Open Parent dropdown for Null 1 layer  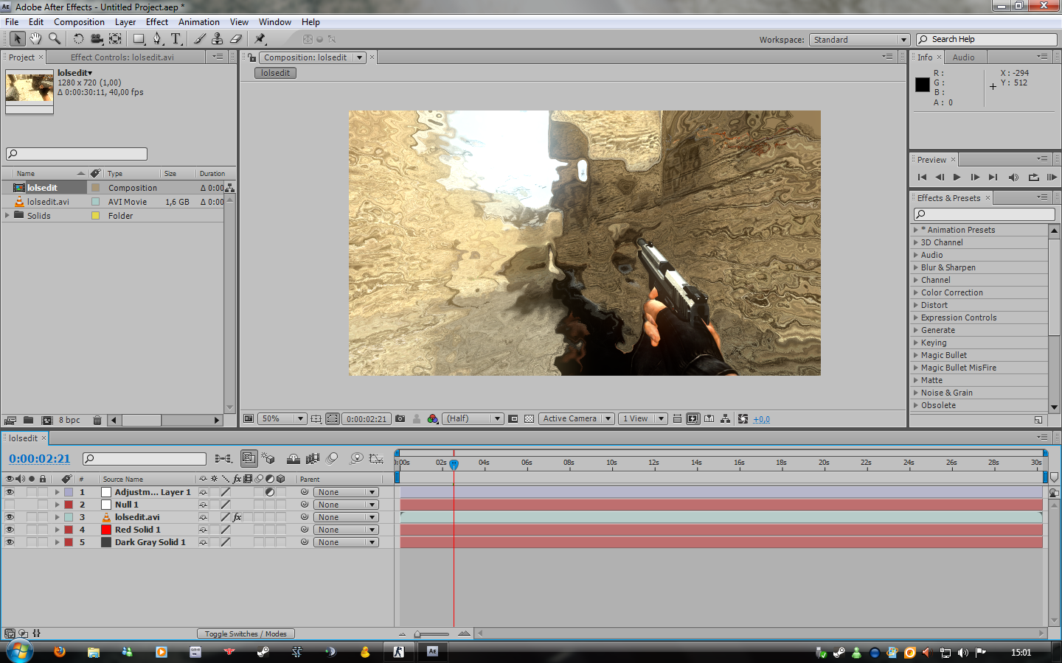[346, 505]
